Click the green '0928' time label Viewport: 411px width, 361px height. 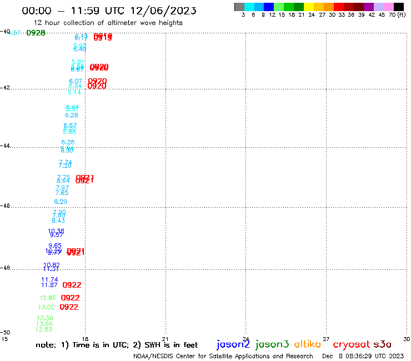pyautogui.click(x=36, y=33)
